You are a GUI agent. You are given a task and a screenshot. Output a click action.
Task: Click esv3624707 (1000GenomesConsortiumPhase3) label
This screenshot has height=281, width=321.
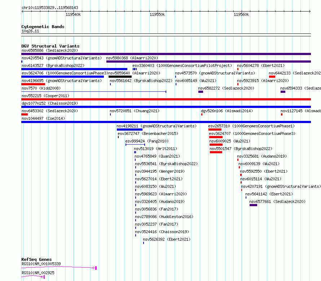pos(252,133)
